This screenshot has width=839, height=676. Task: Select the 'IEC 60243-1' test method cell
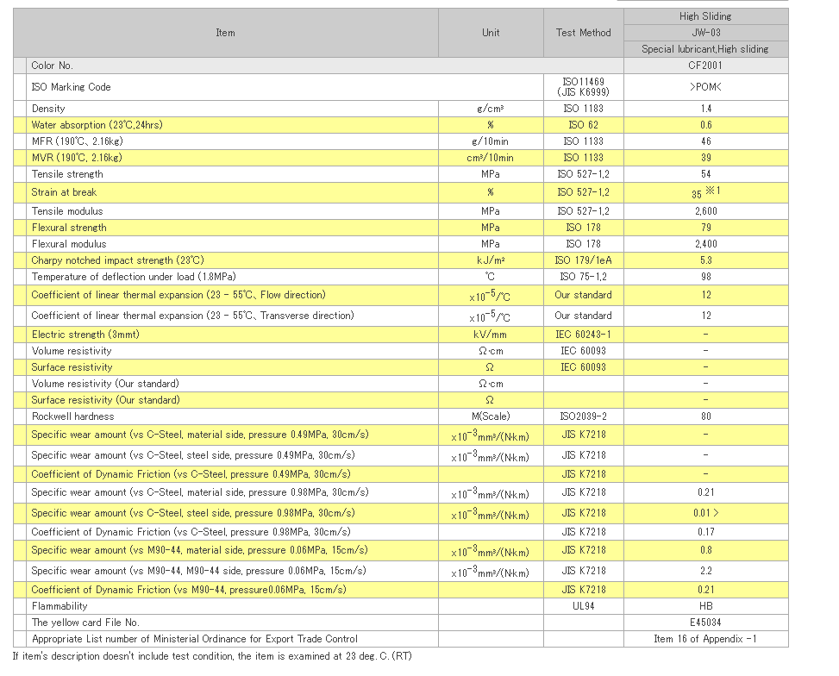(x=583, y=335)
